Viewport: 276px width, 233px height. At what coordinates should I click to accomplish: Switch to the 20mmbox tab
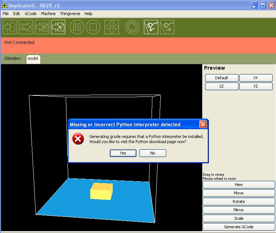tap(13, 58)
